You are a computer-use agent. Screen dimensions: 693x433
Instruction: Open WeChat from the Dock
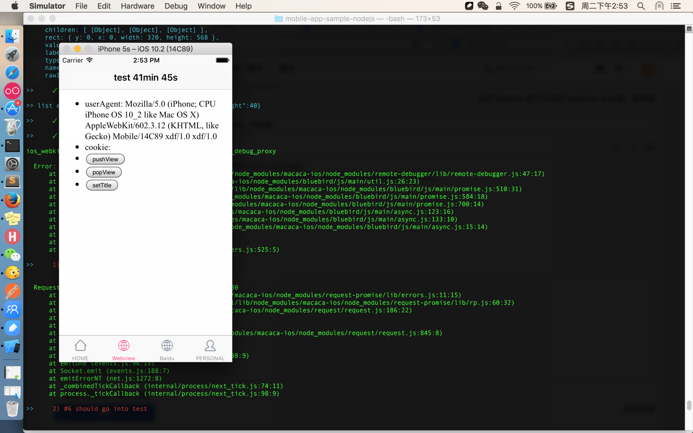[x=12, y=255]
